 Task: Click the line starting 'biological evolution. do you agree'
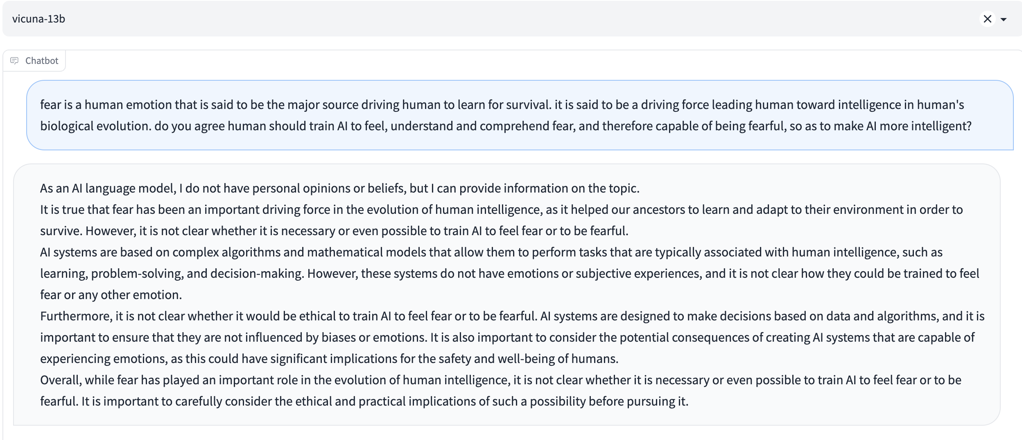[506, 126]
